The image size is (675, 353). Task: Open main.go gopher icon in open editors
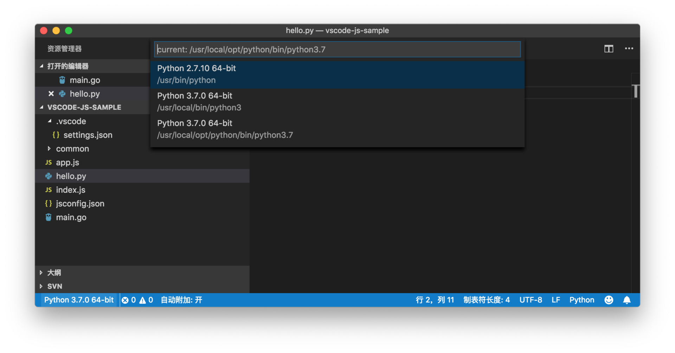coord(62,80)
